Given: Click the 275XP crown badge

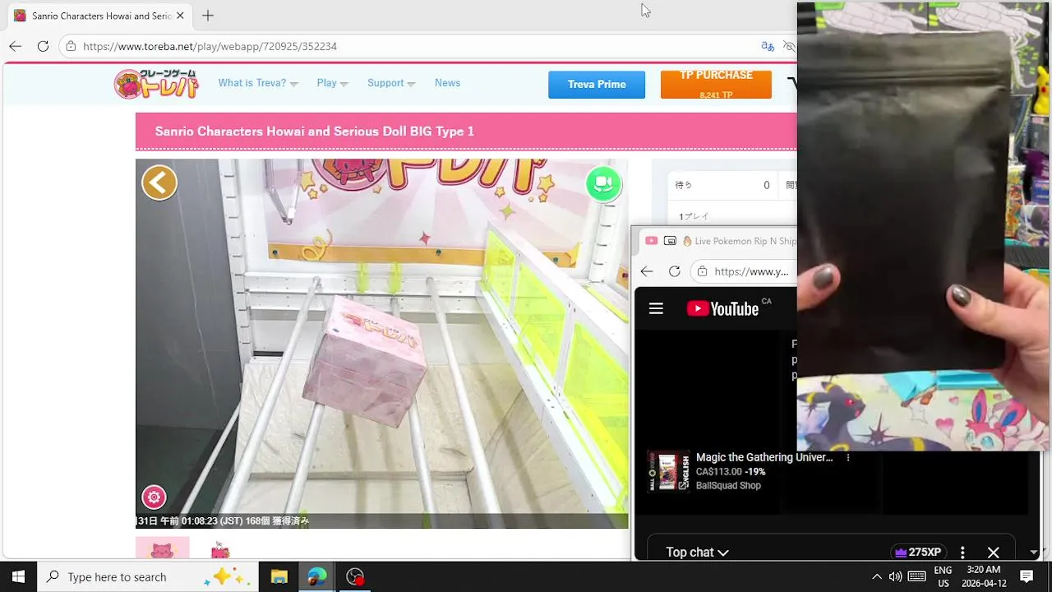Looking at the screenshot, I should [918, 553].
